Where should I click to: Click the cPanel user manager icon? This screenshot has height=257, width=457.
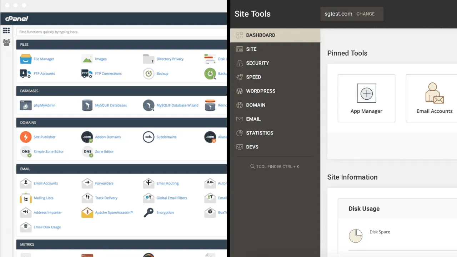click(6, 42)
